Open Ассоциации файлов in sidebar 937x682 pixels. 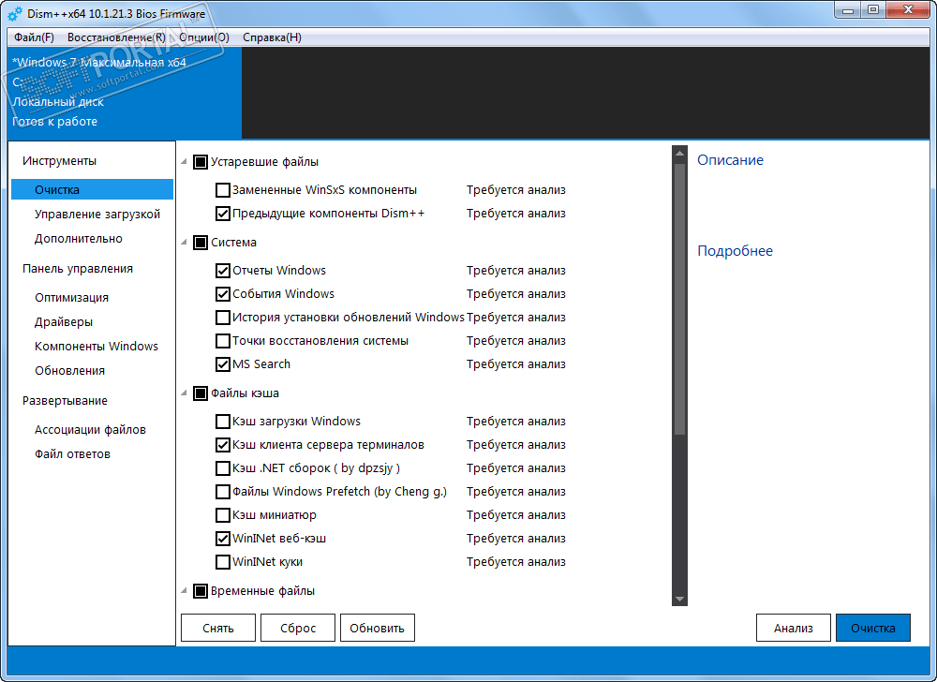coord(90,429)
